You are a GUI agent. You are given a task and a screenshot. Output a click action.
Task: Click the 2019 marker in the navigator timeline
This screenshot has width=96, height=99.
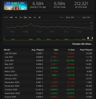49,39
